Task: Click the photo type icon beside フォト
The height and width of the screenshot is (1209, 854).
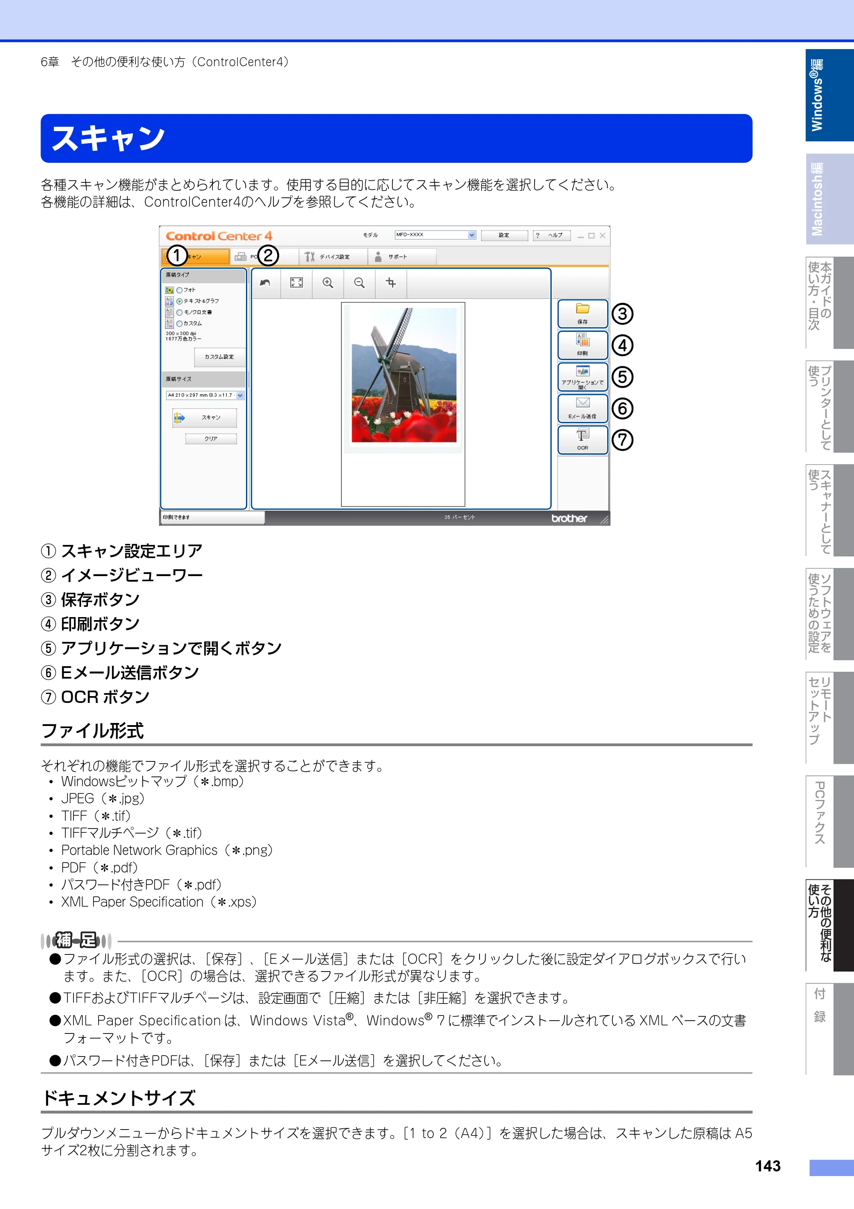Action: coord(169,290)
